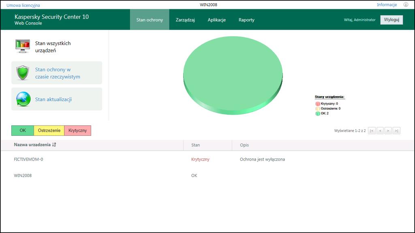
Task: Click the green OK legend swatch
Action: (318, 113)
